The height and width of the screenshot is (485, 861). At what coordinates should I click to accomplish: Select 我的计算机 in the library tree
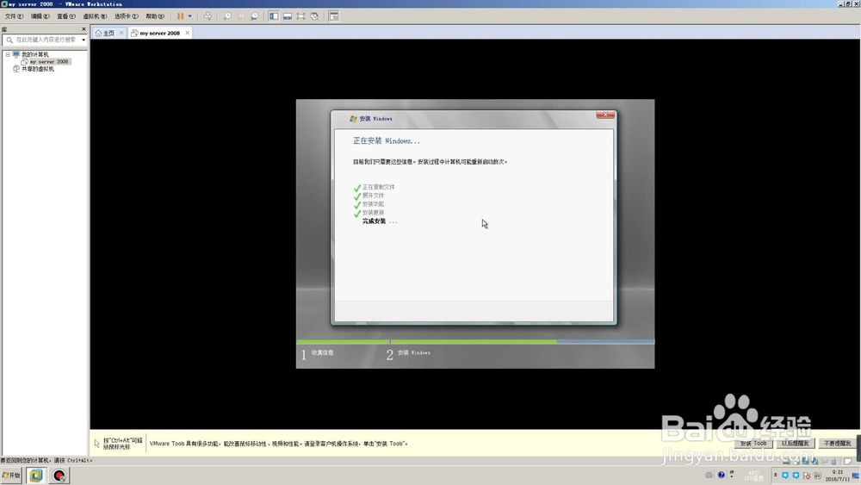pyautogui.click(x=34, y=54)
